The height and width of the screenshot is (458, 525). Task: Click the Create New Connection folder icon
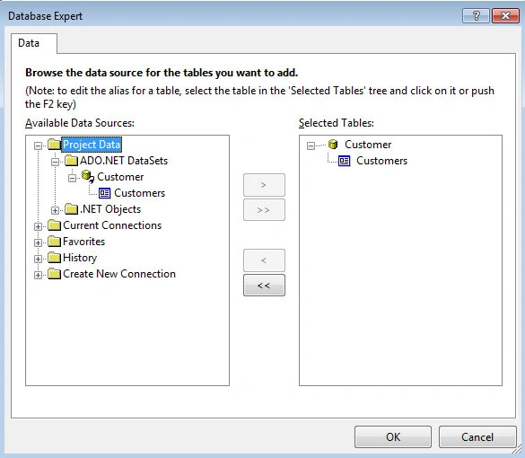(54, 274)
